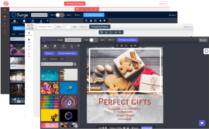Select the autumn leaves thumbnail
This screenshot has height=129, width=209.
coord(50,88)
